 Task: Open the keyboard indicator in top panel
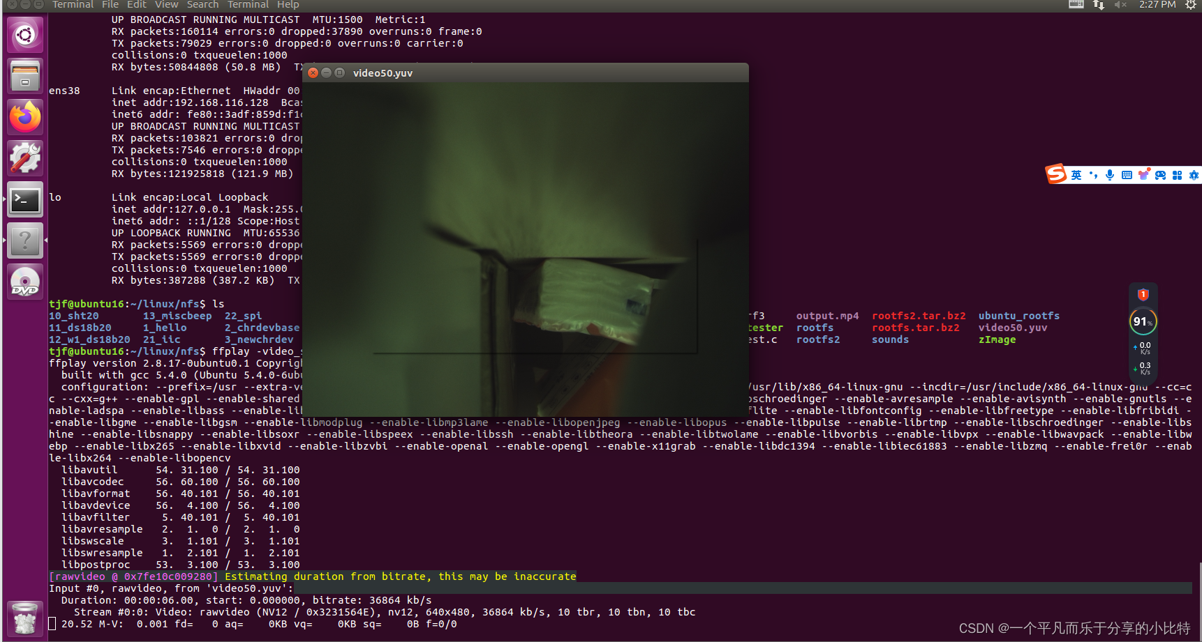point(1076,5)
